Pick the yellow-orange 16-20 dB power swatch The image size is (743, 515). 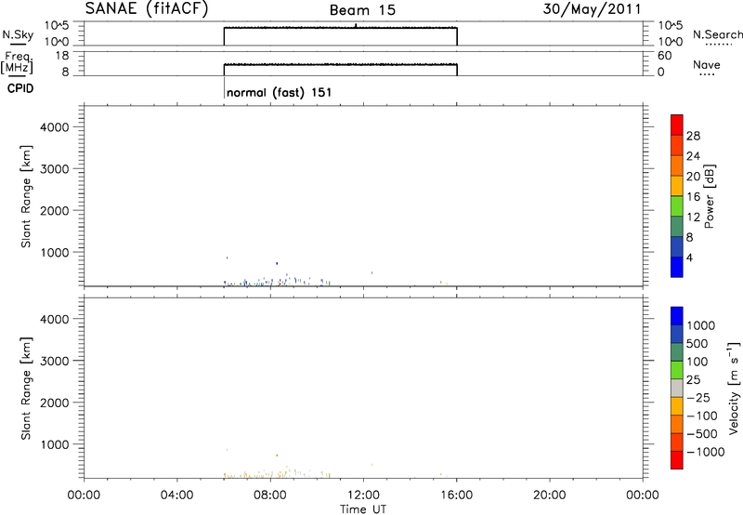[677, 186]
